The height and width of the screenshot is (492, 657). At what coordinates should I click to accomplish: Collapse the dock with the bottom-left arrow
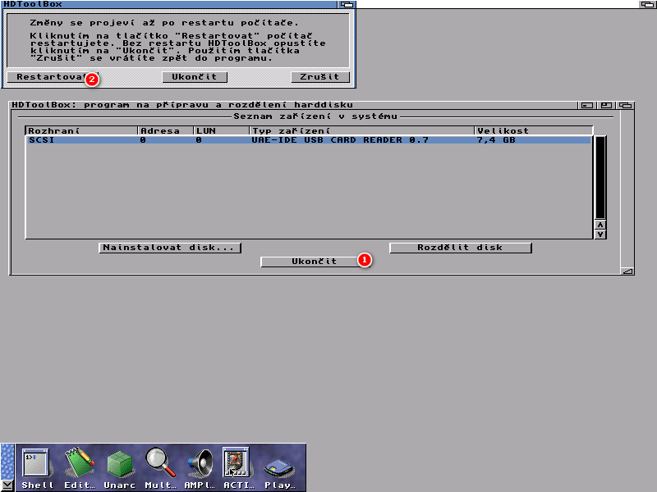(7, 485)
